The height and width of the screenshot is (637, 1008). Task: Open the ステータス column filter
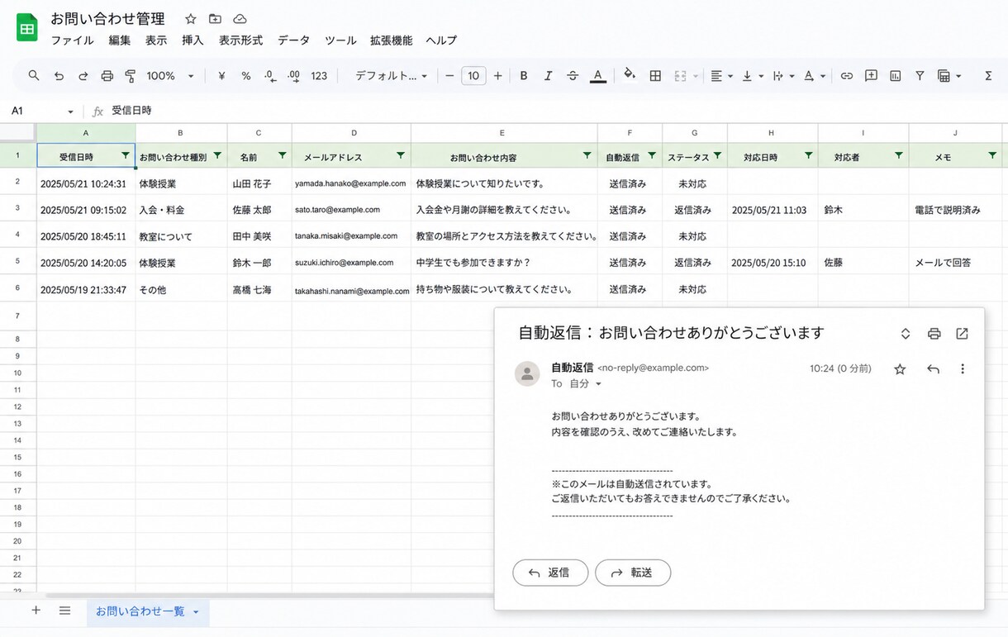pyautogui.click(x=717, y=155)
